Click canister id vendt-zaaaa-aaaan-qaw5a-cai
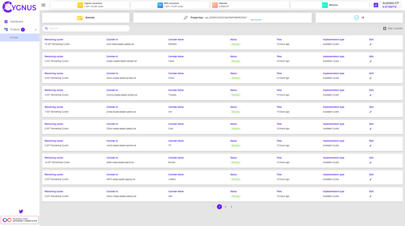 point(121,146)
